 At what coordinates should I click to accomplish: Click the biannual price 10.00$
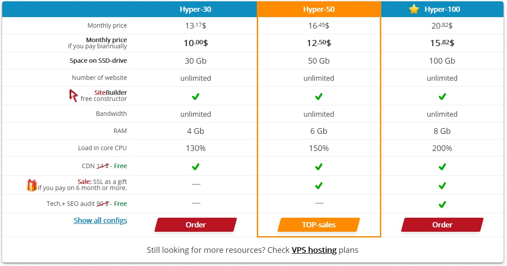tap(196, 43)
